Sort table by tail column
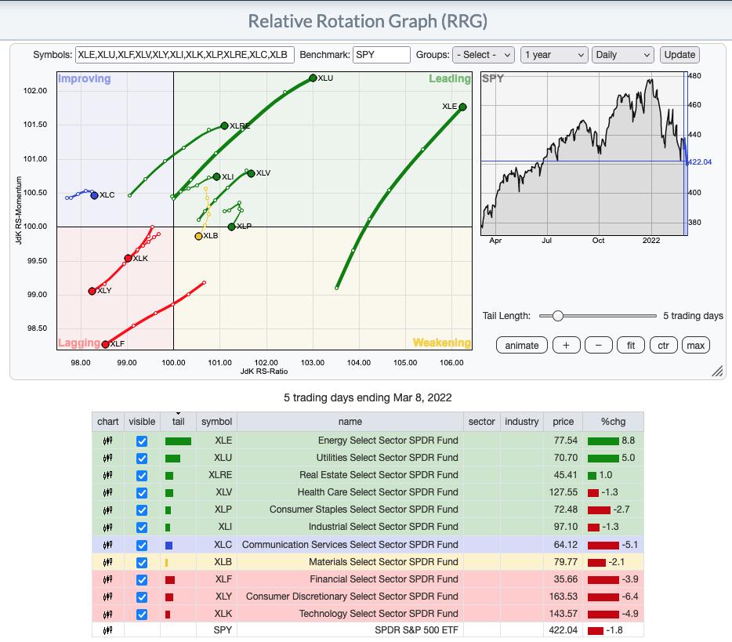 (179, 421)
